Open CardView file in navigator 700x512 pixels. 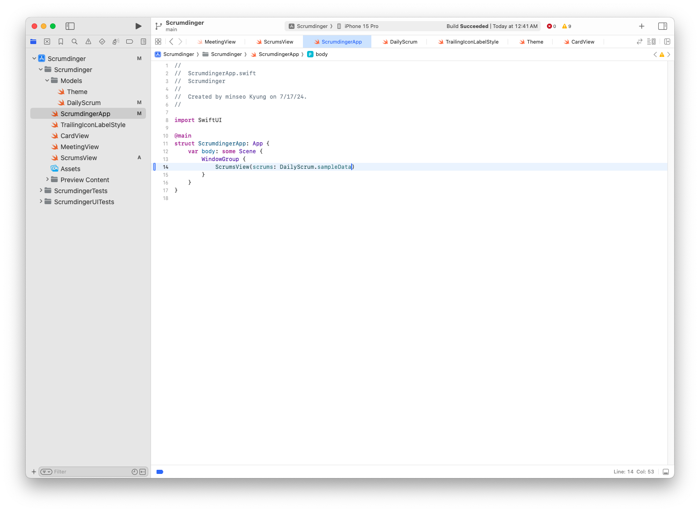[88, 136]
